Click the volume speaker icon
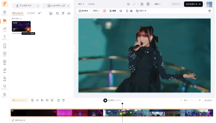The height and width of the screenshot is (123, 216). click(121, 11)
